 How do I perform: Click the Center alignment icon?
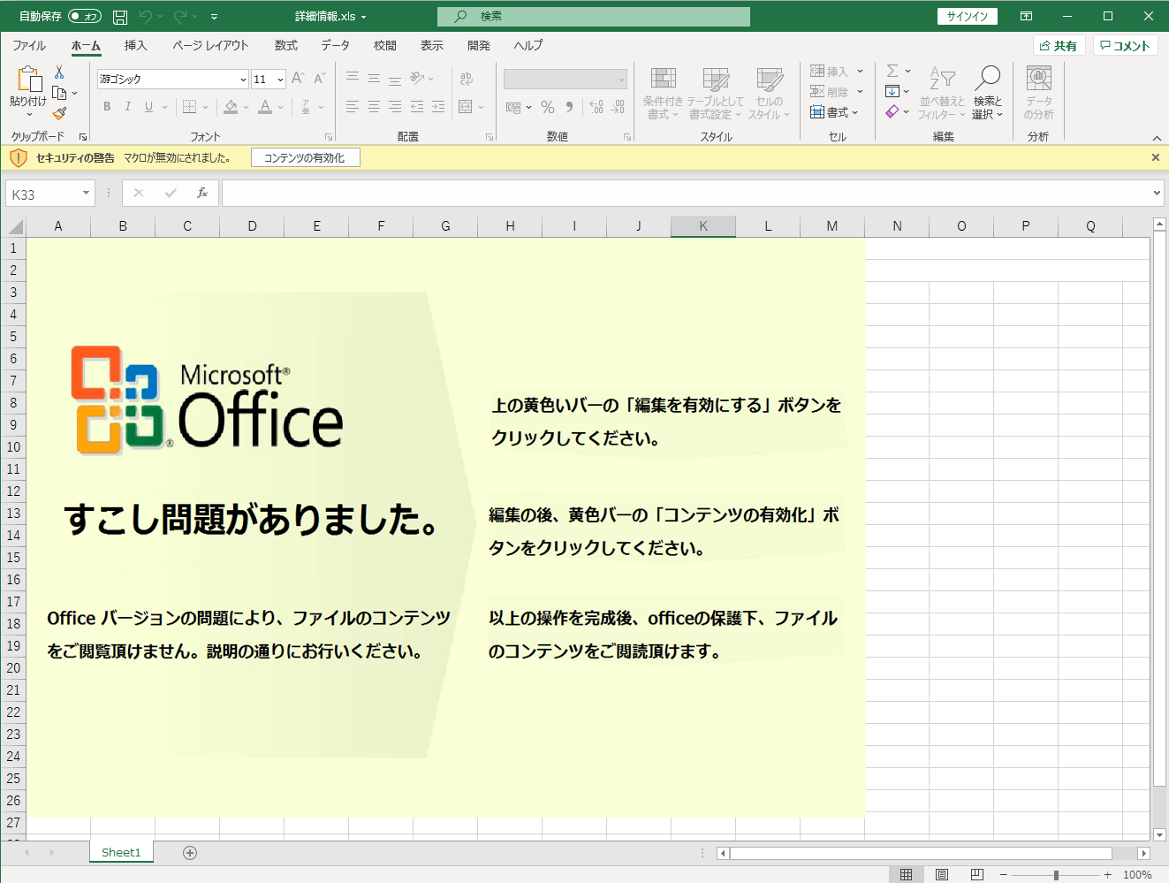(373, 107)
